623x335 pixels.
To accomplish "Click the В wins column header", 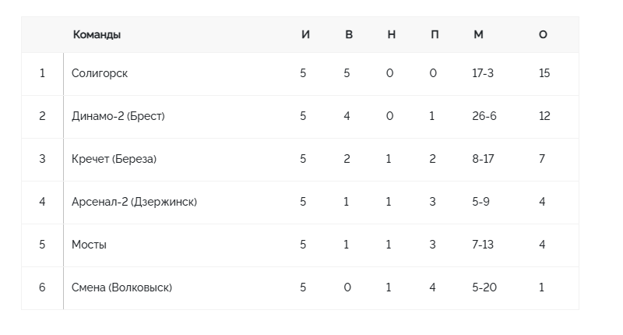I will click(349, 35).
